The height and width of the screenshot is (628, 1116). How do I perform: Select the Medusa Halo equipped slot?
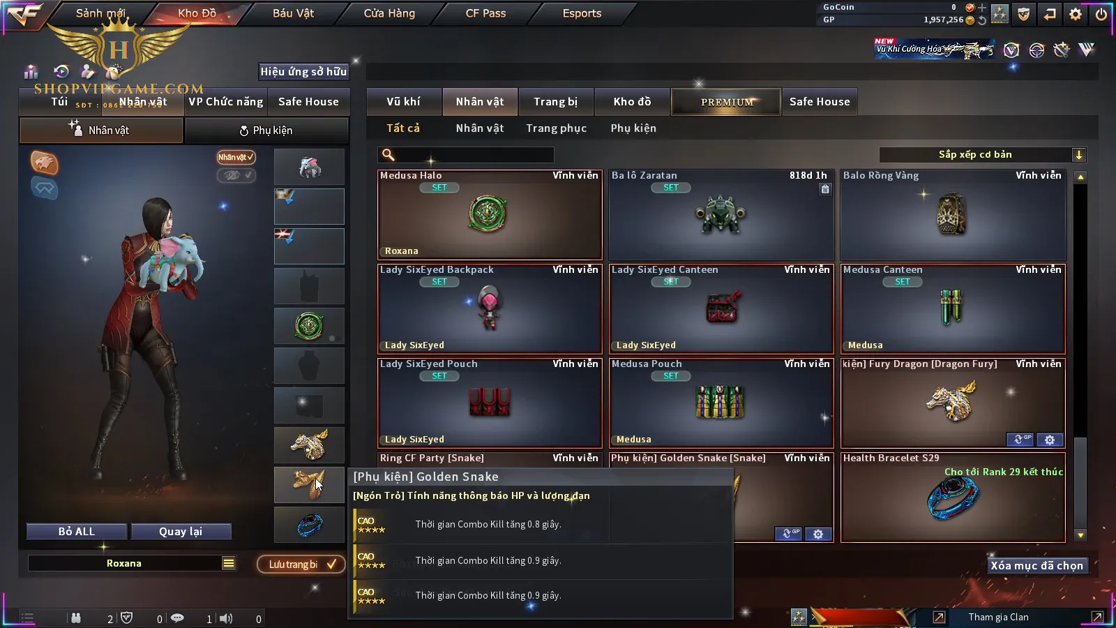(309, 326)
